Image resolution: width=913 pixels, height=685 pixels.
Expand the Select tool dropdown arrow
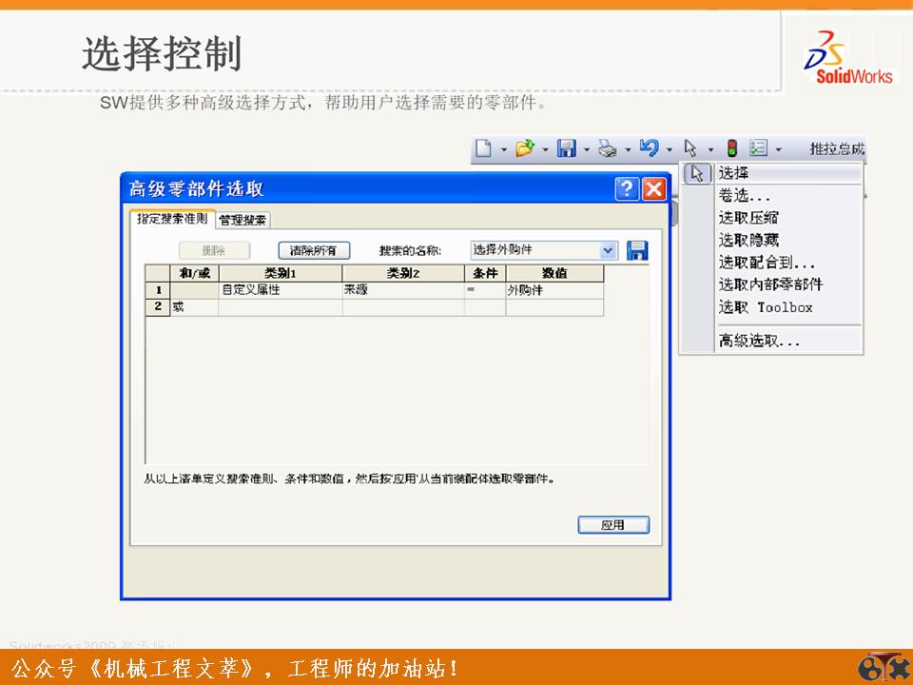point(711,148)
